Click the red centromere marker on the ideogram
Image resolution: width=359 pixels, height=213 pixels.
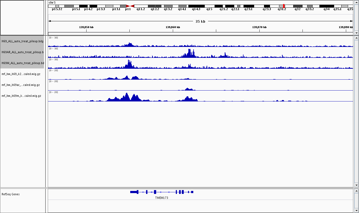tap(130, 6)
